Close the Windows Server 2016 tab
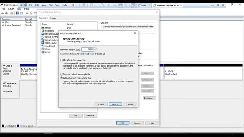244x137 pixels. tap(181, 5)
